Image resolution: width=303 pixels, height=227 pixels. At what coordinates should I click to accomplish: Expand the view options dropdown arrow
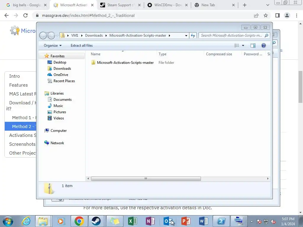coord(243,46)
